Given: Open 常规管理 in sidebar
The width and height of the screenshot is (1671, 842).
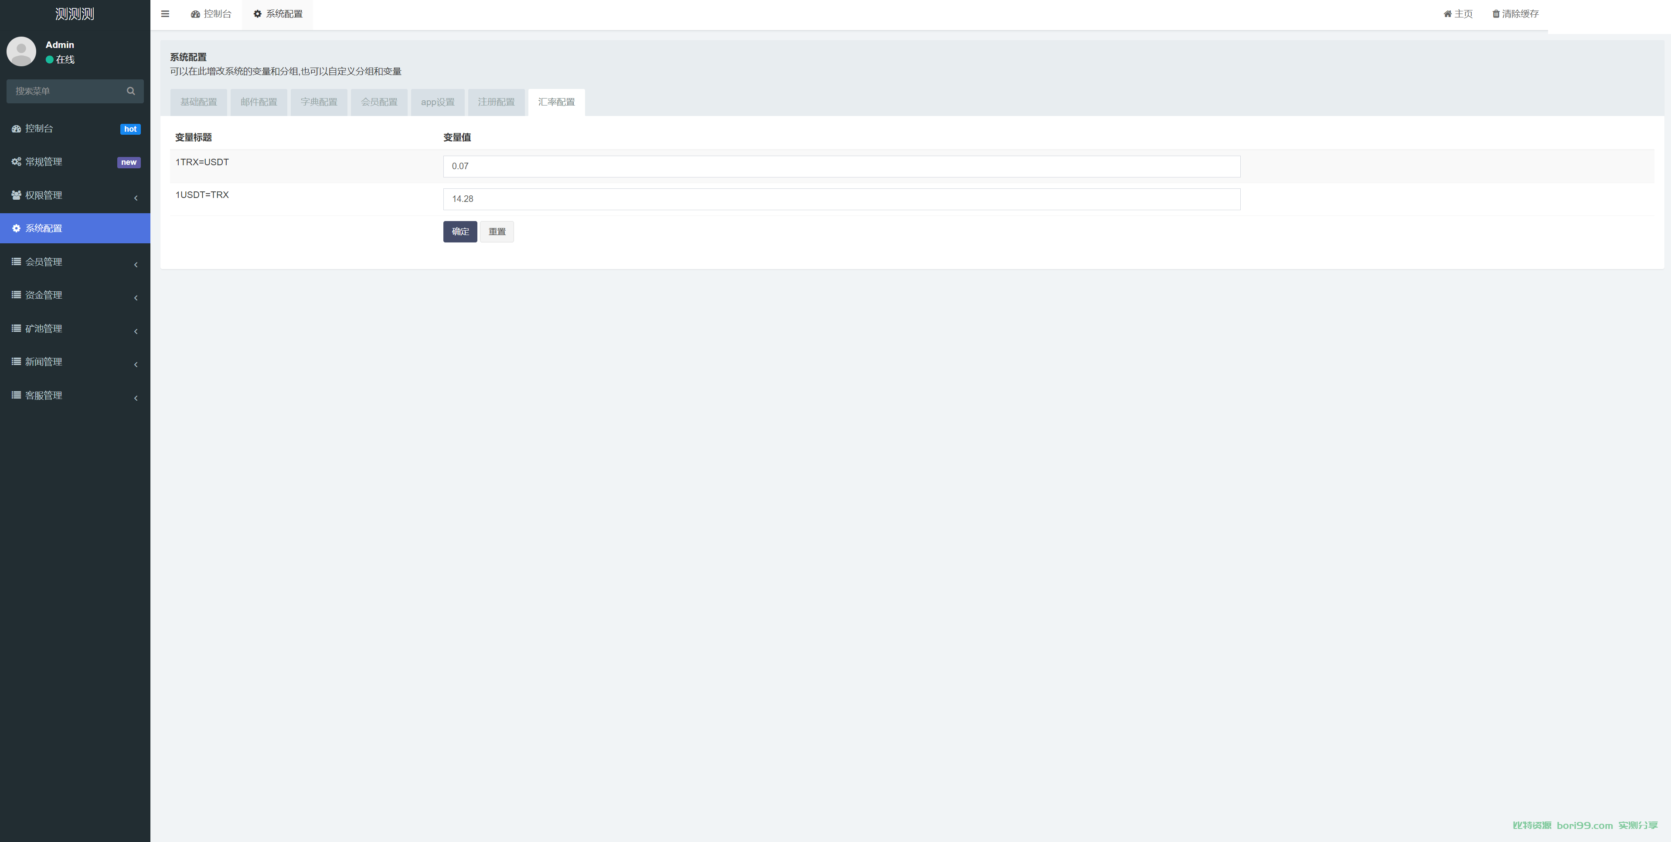Looking at the screenshot, I should coord(44,161).
